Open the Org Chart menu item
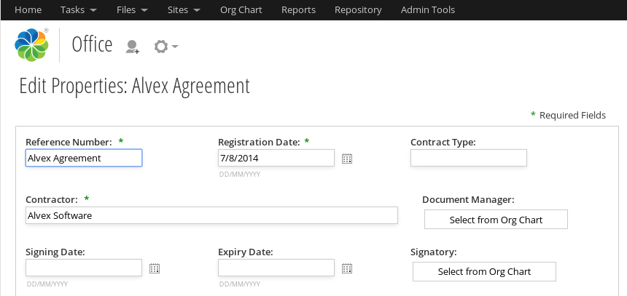This screenshot has height=296, width=627. (241, 10)
